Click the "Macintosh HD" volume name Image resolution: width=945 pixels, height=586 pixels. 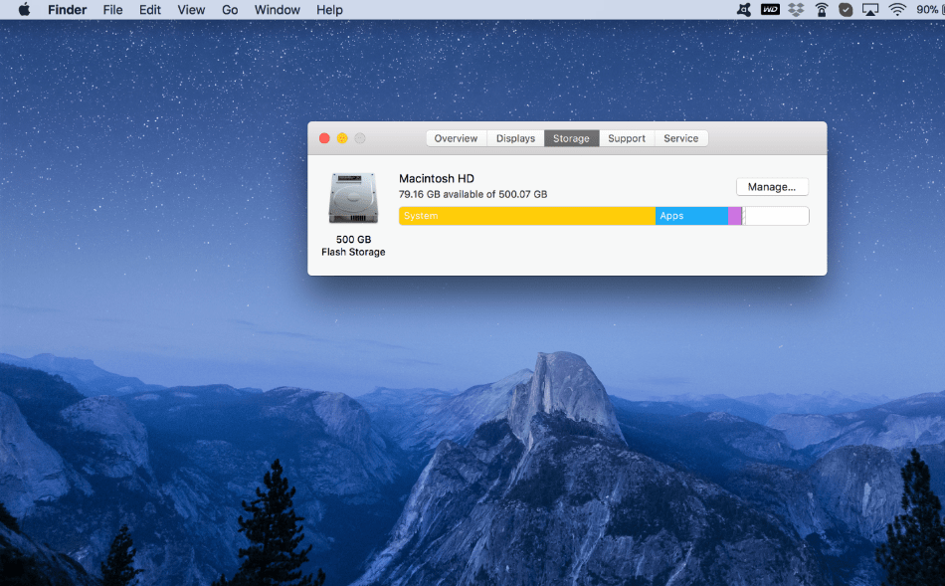click(x=437, y=178)
